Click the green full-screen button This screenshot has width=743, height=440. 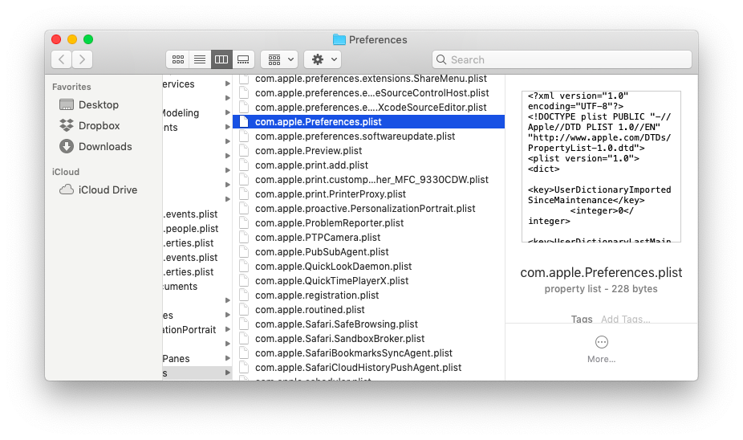coord(88,39)
